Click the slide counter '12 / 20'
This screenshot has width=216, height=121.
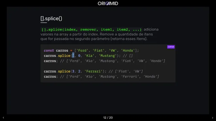click(108, 118)
